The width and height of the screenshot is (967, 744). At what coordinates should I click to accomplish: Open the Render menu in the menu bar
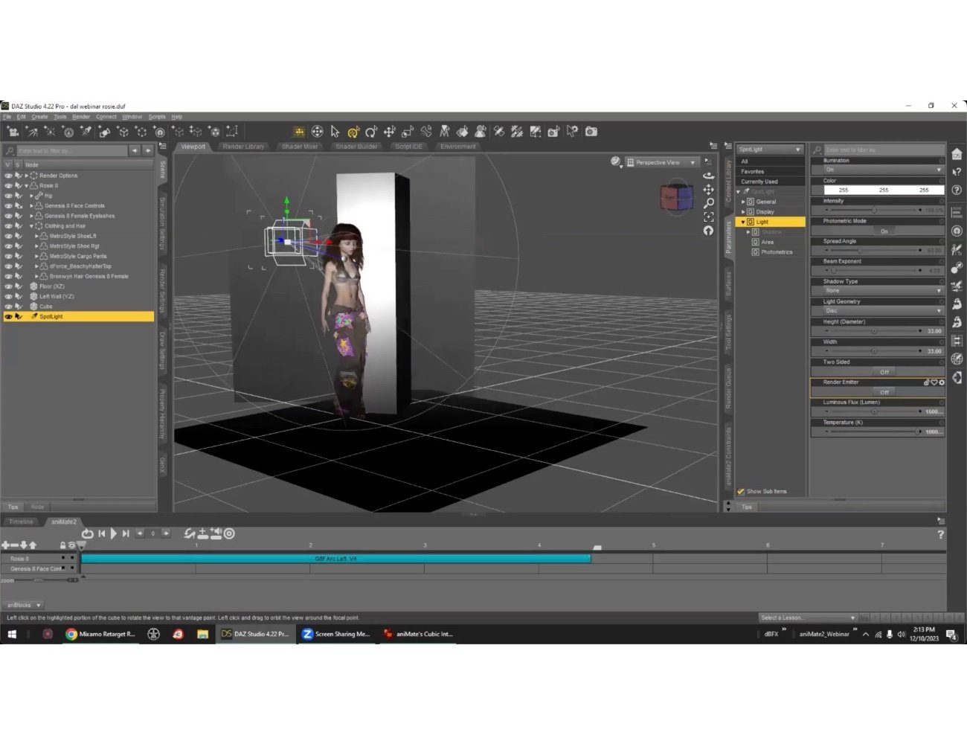click(x=80, y=116)
